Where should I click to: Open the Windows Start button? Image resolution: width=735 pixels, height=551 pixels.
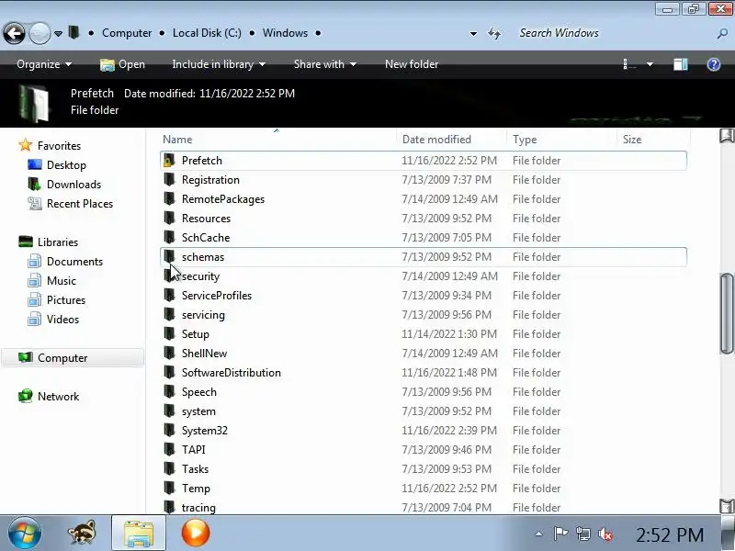pos(24,533)
